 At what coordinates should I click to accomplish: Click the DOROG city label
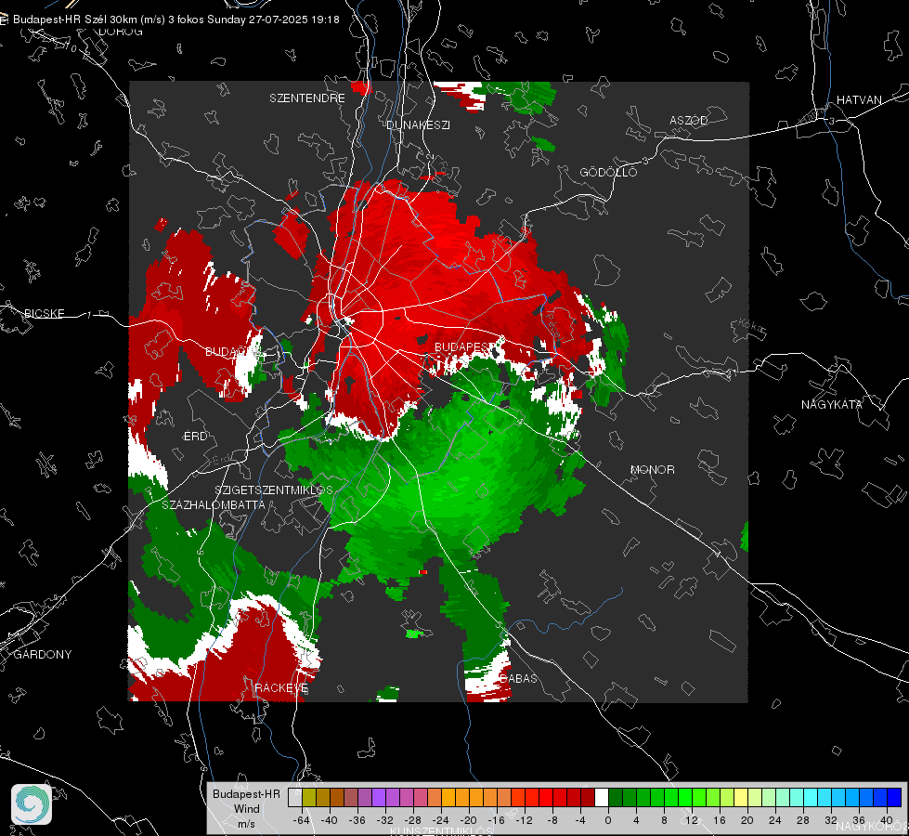pyautogui.click(x=121, y=32)
